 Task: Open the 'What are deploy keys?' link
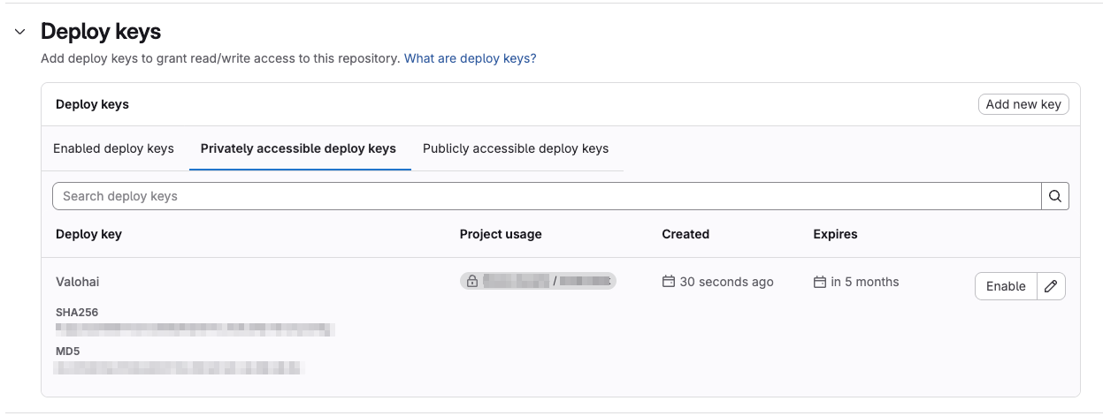[470, 58]
